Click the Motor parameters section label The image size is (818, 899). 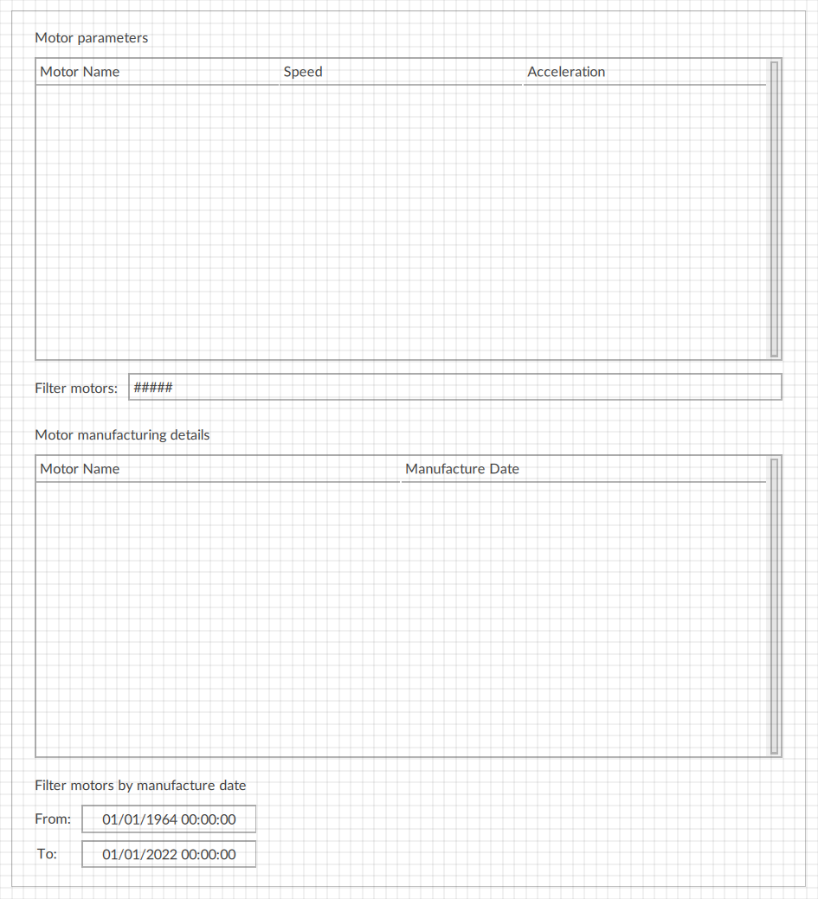(x=92, y=38)
